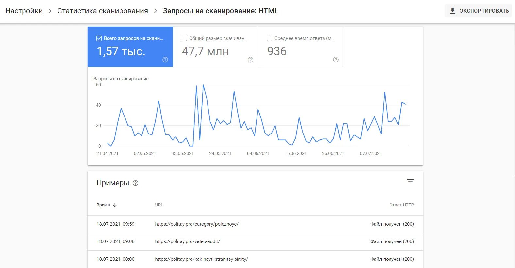Click Файл получен (200) in poleznoye row

(x=392, y=224)
